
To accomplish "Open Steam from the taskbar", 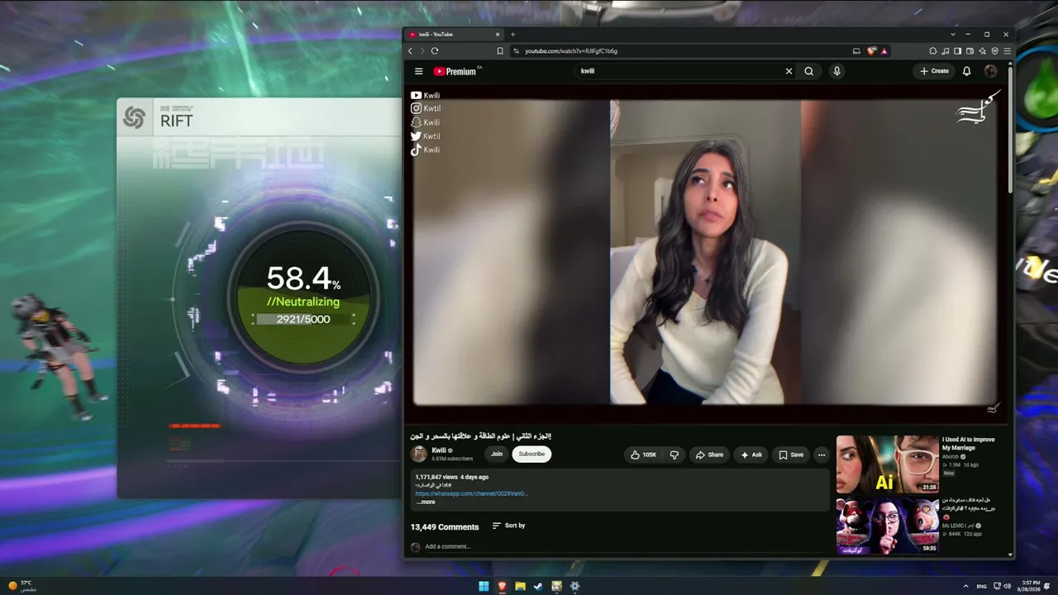I will click(538, 586).
